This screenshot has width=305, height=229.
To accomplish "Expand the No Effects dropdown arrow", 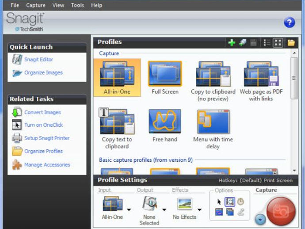I will click(199, 210).
